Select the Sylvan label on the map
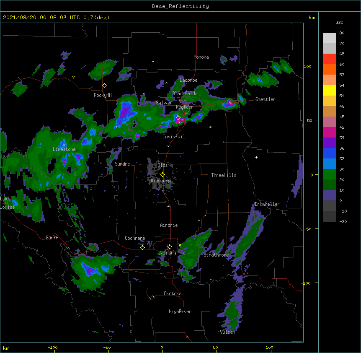 pyautogui.click(x=163, y=103)
